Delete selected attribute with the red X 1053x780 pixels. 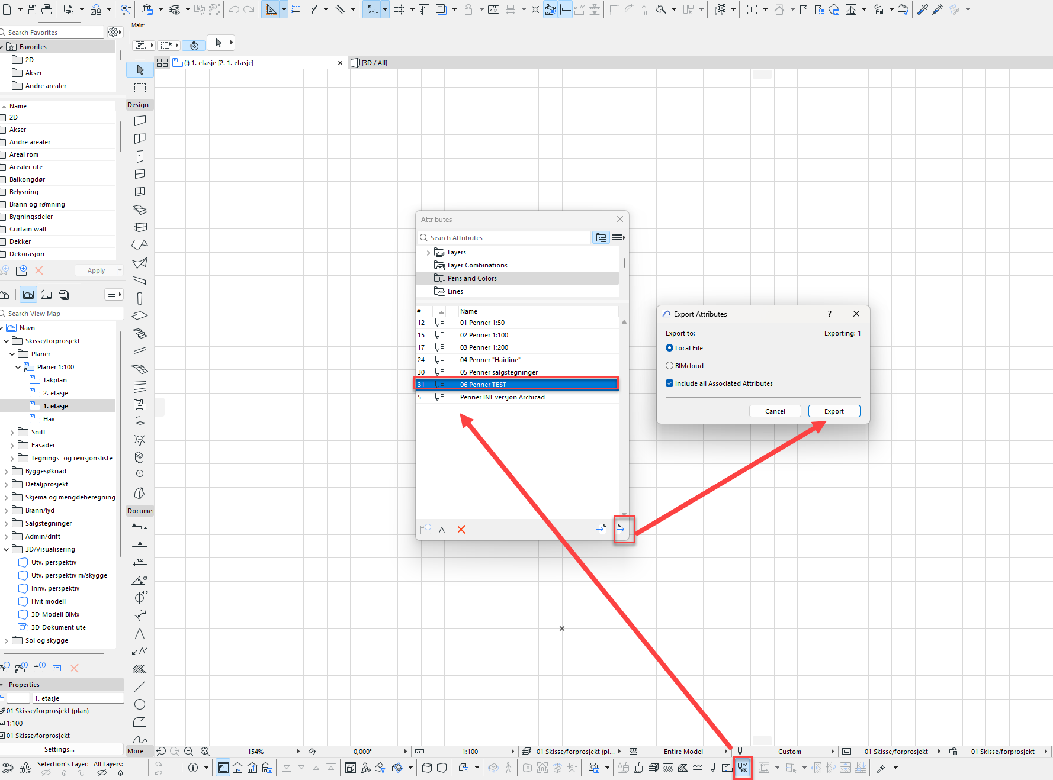pos(461,530)
